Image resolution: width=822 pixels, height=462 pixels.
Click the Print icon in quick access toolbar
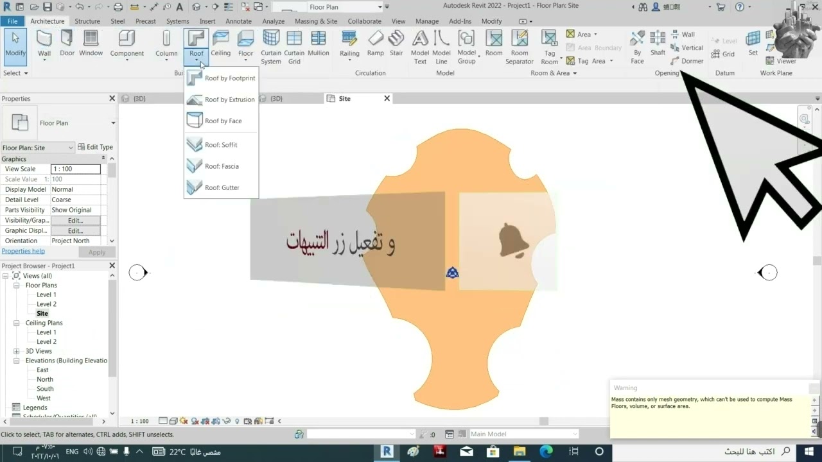pos(118,7)
